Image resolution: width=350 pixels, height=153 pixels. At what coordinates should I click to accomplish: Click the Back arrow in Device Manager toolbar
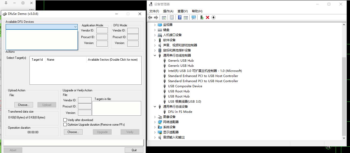150,17
